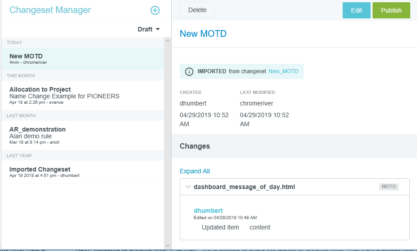Collapse the dashboard_message_of_day.html chevron
Screen dimensions: 417x251
point(188,187)
